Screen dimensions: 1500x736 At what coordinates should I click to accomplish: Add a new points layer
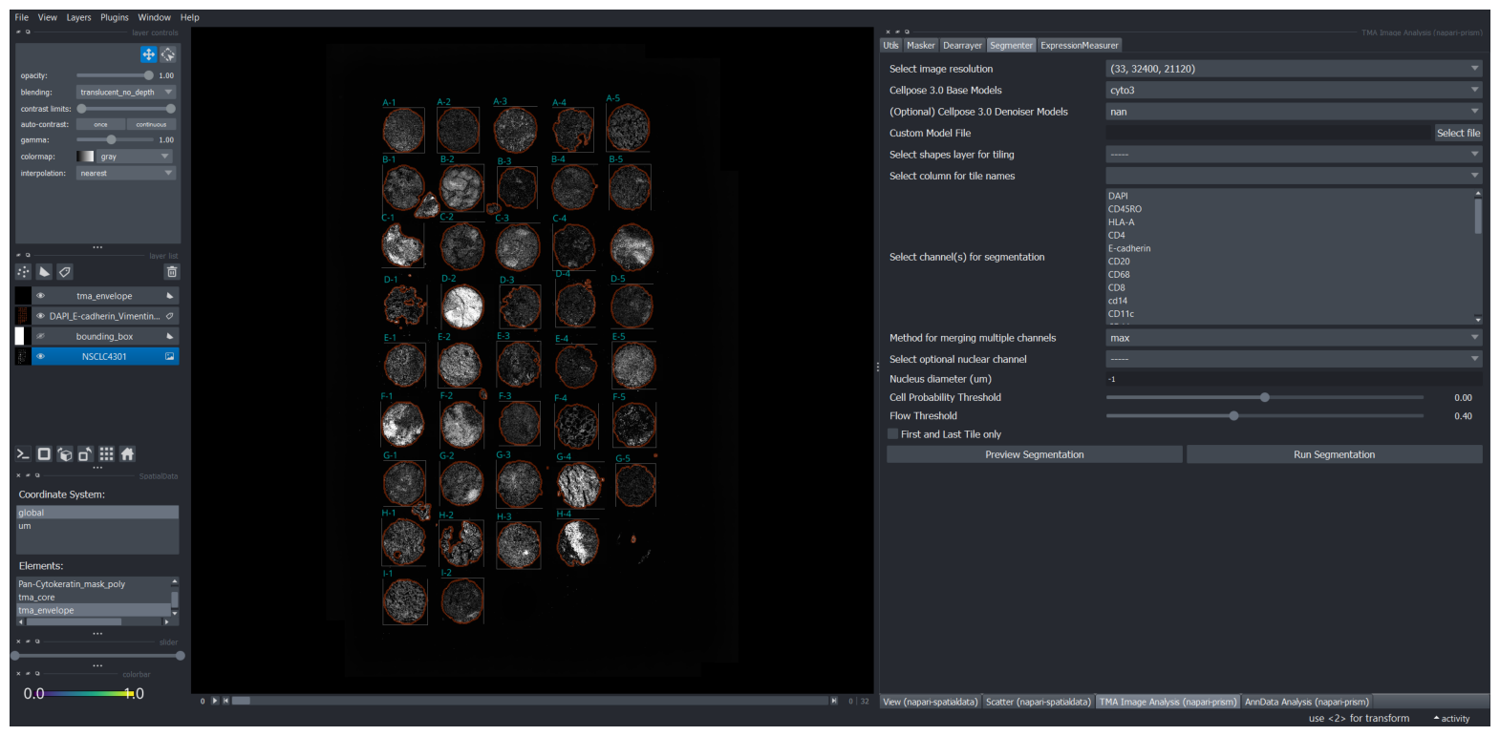[x=24, y=272]
